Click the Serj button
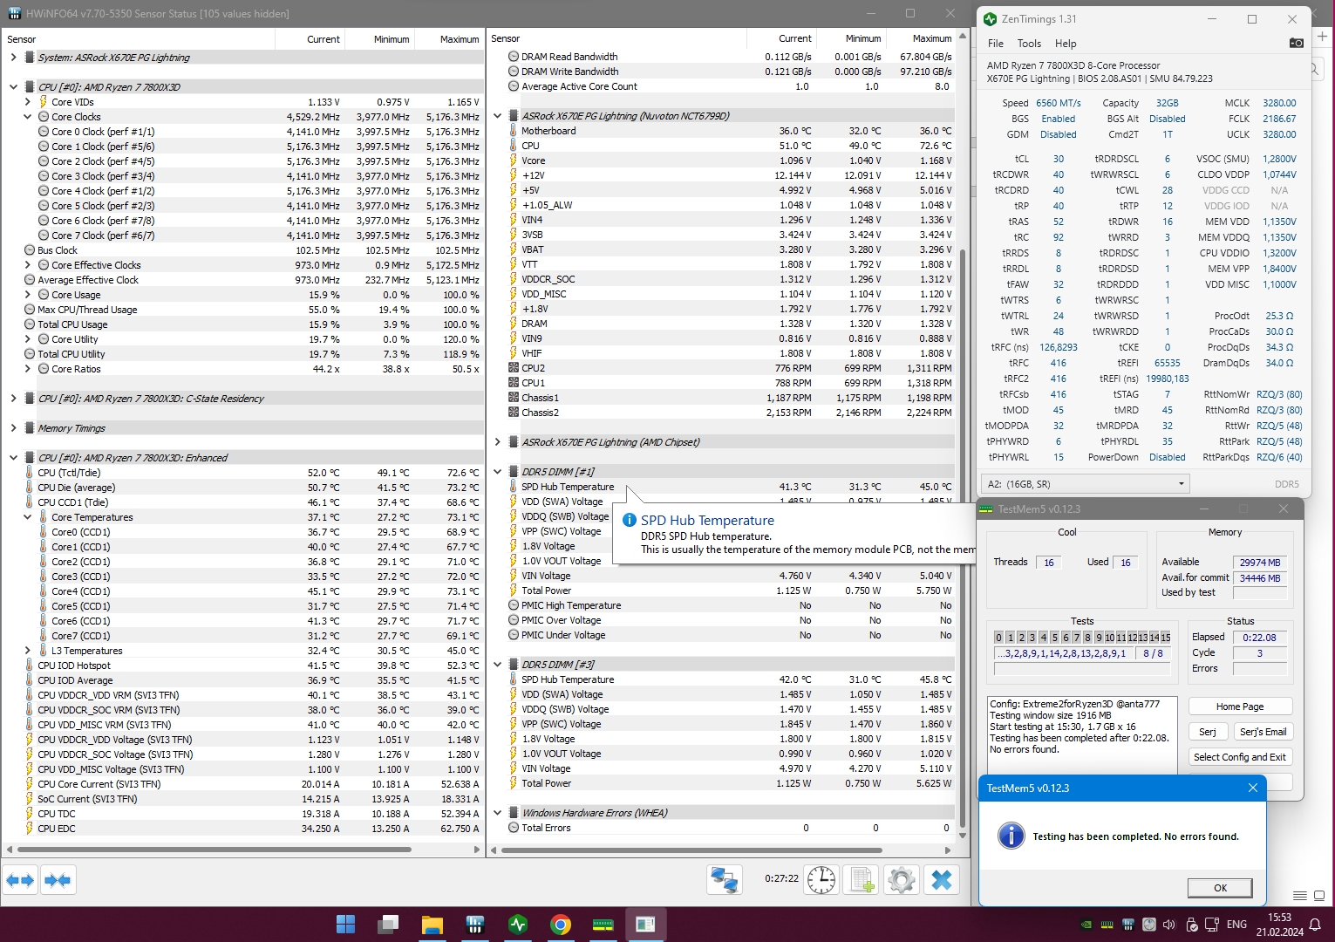 tap(1208, 732)
